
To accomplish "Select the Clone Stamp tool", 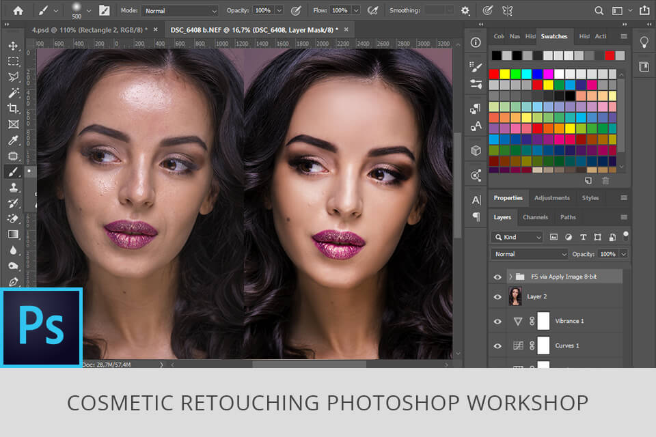I will coord(14,187).
